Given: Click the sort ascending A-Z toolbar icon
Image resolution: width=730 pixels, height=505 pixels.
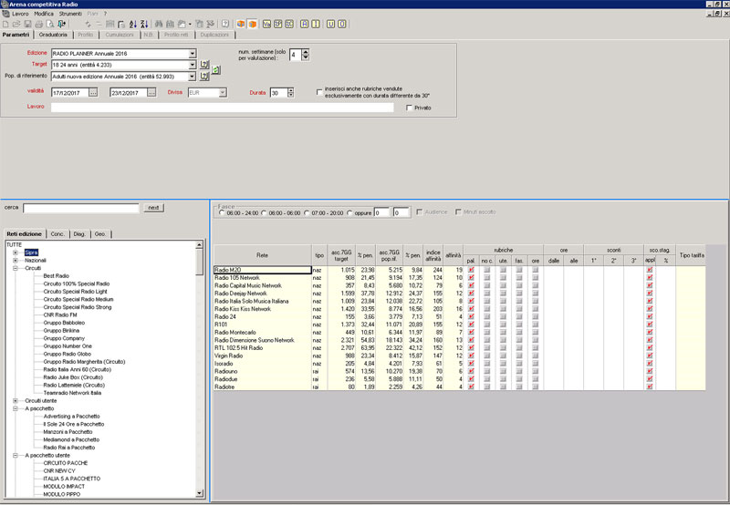Looking at the screenshot, I should 131,24.
